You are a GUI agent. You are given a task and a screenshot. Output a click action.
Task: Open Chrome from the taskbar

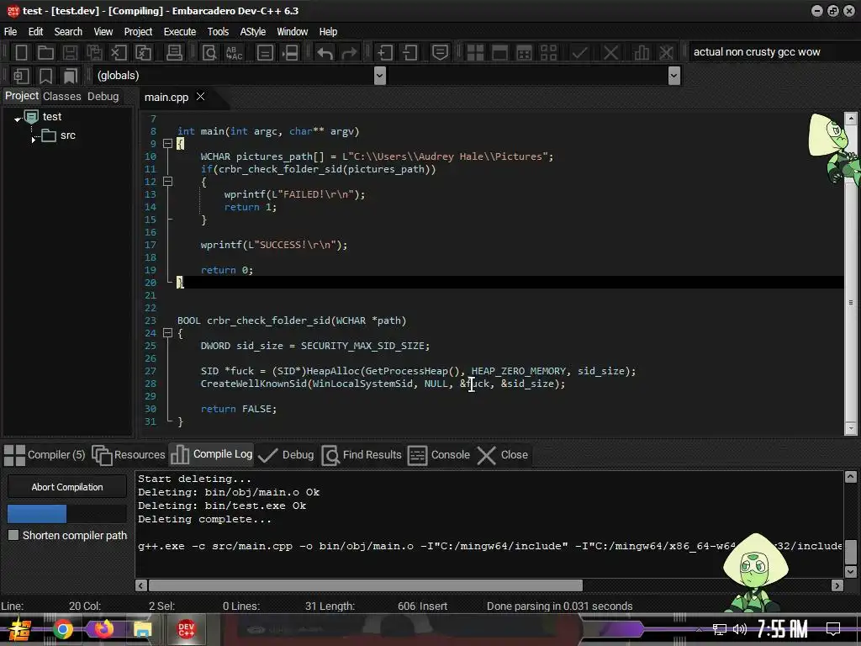(62, 629)
